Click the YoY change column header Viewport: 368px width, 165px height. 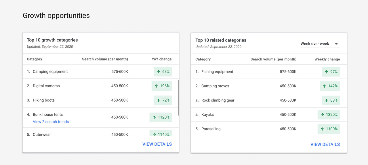tap(161, 59)
